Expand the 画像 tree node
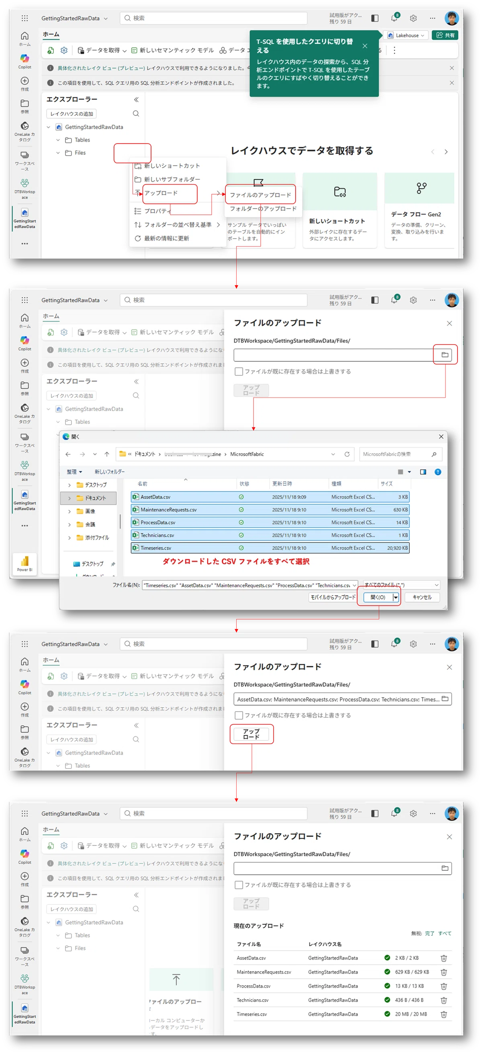 click(x=69, y=511)
